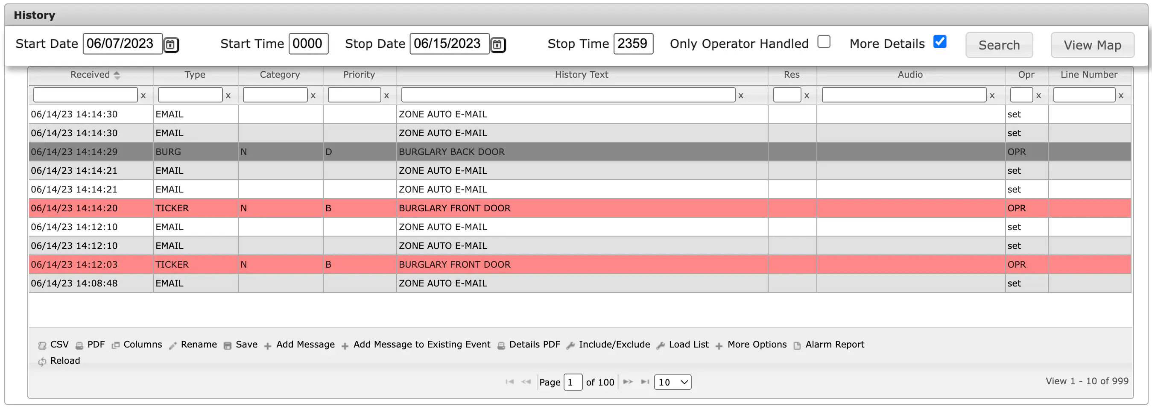Image resolution: width=1152 pixels, height=409 pixels.
Task: Click the Line Number filter box
Action: [1084, 95]
